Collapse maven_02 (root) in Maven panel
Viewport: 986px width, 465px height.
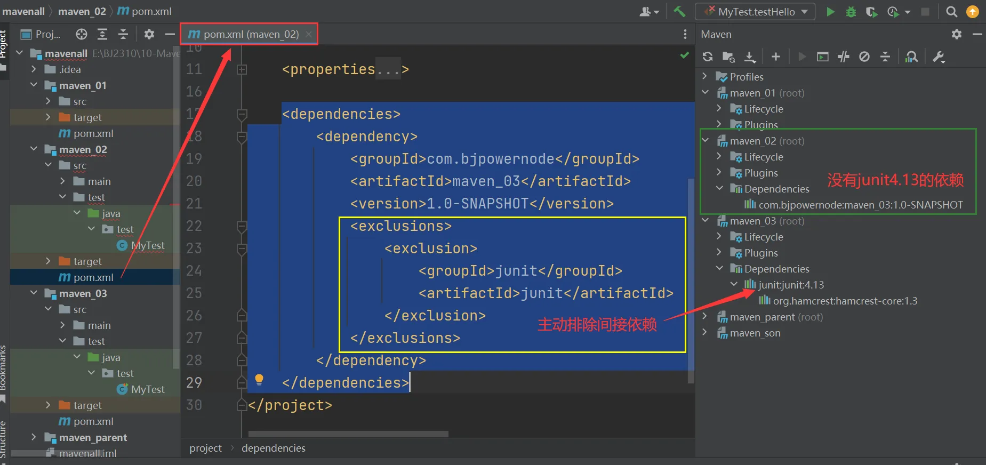tap(706, 140)
